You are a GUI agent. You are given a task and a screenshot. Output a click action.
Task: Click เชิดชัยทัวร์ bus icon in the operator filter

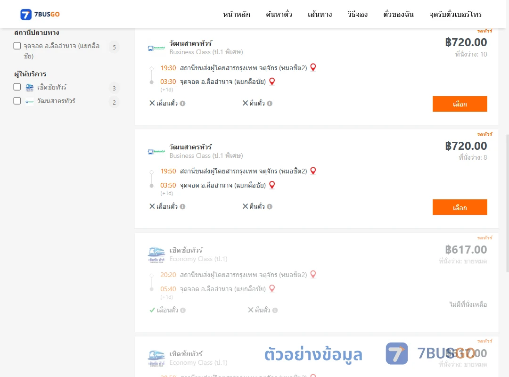30,87
